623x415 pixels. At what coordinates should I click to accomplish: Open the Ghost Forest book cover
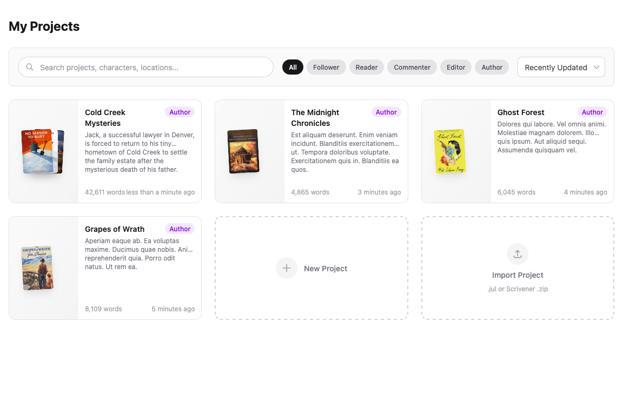pyautogui.click(x=449, y=151)
